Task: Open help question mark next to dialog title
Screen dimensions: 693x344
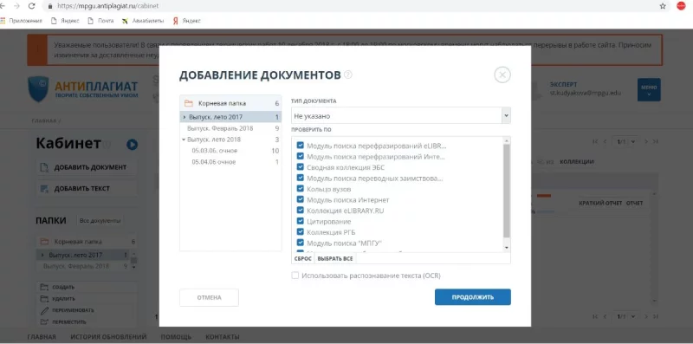Action: 348,75
